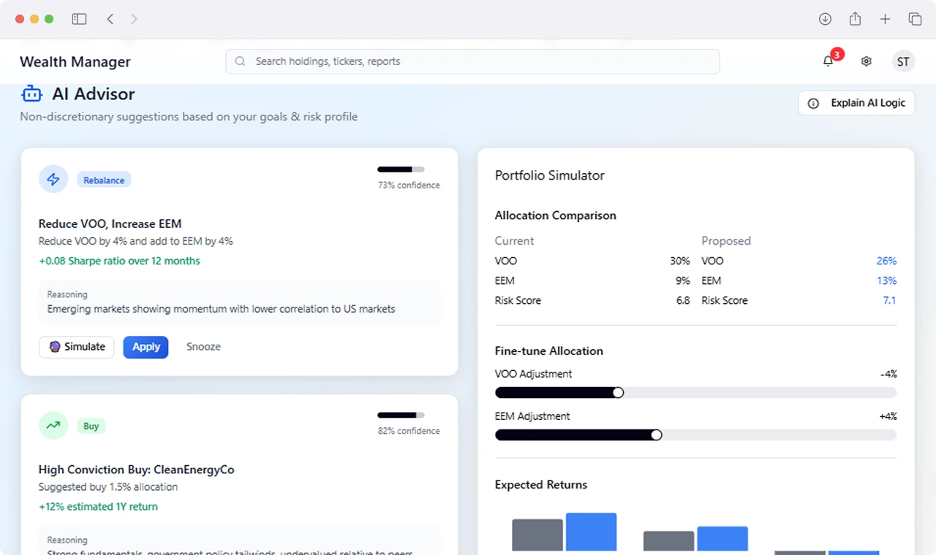The image size is (936, 555).
Task: Click the current VOO 30% value
Action: click(x=680, y=261)
